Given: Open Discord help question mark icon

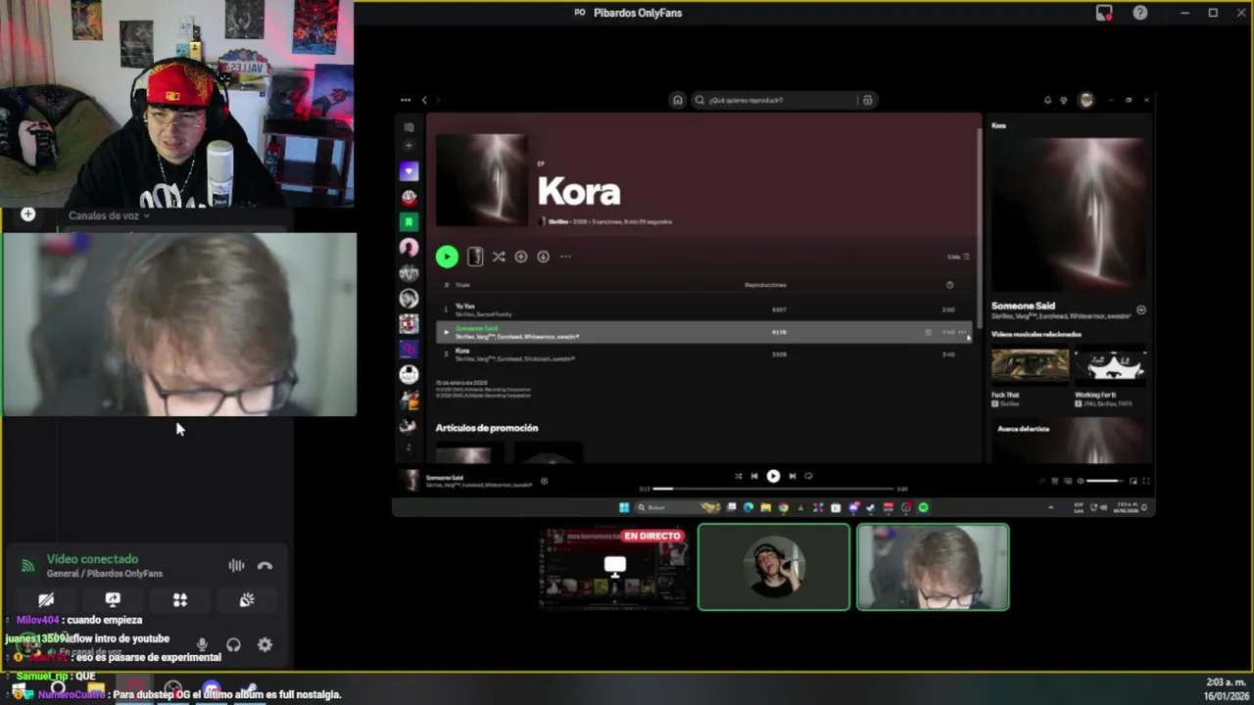Looking at the screenshot, I should click(1140, 13).
